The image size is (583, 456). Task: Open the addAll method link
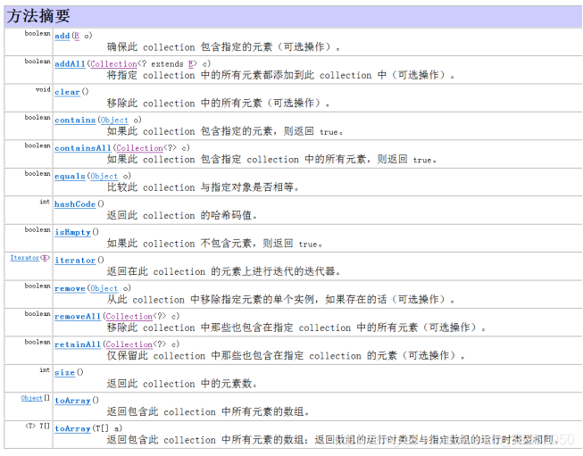point(70,64)
